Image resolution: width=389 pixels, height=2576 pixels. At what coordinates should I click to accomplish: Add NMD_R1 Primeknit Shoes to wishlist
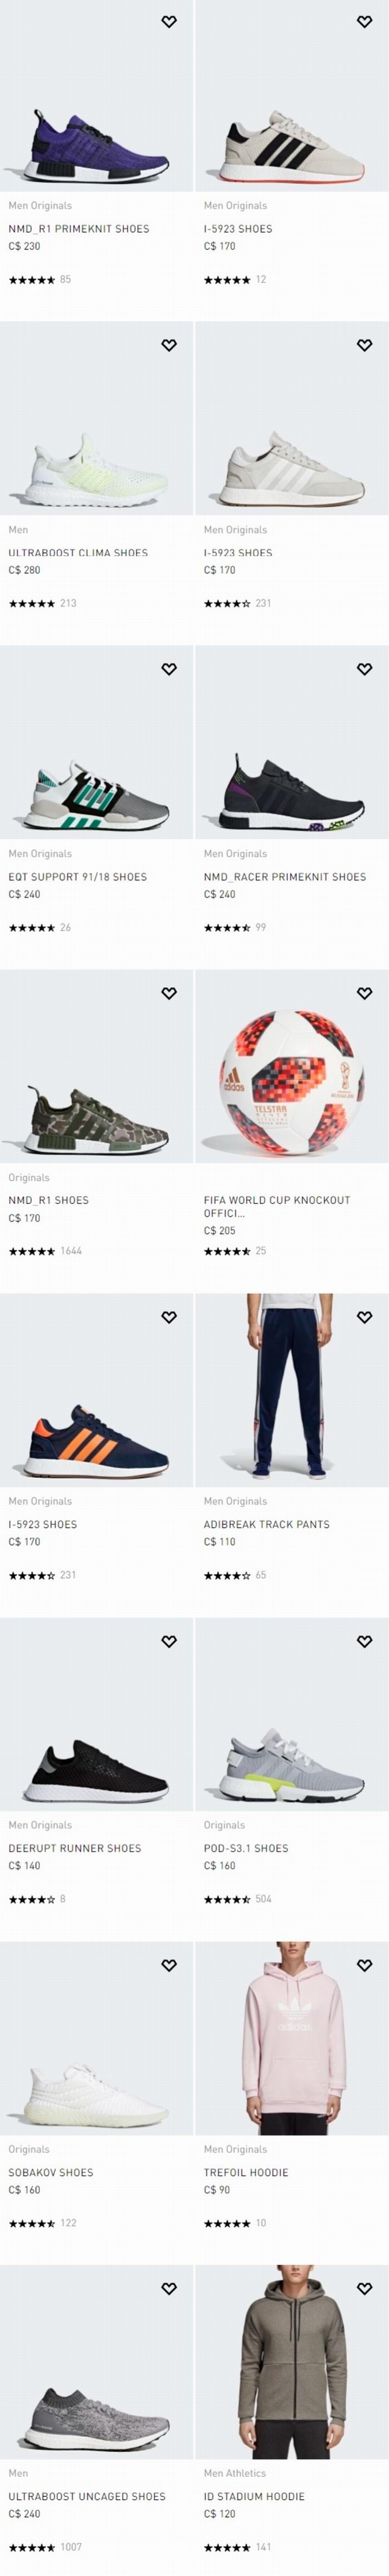168,21
